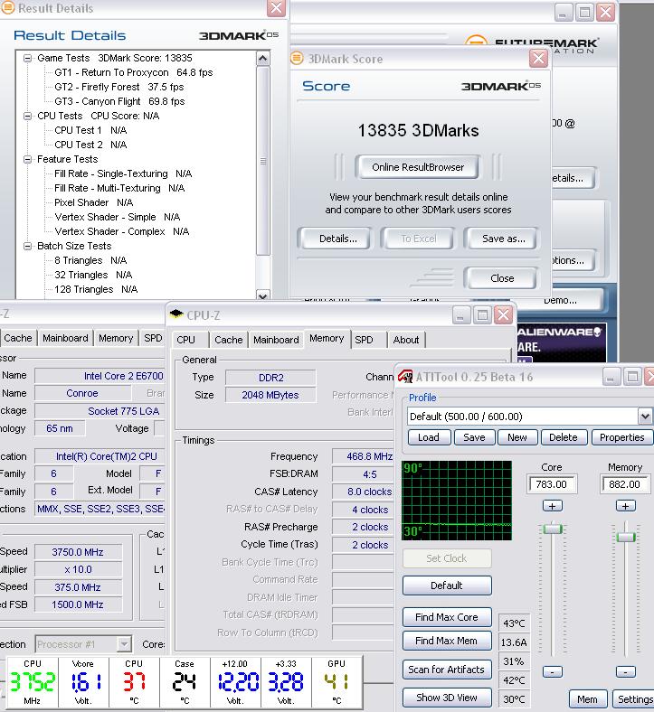This screenshot has width=654, height=712.
Task: Increase Memory clock with plus button
Action: 625,505
